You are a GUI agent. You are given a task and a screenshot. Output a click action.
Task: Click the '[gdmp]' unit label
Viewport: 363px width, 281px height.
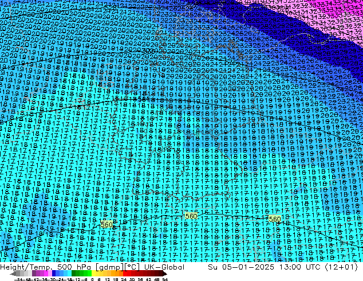109,267
